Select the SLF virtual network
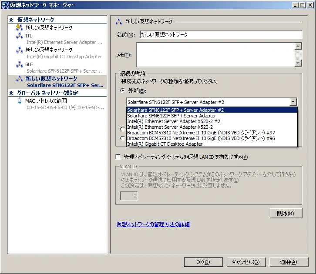The width and height of the screenshot is (316, 274). tap(57, 68)
